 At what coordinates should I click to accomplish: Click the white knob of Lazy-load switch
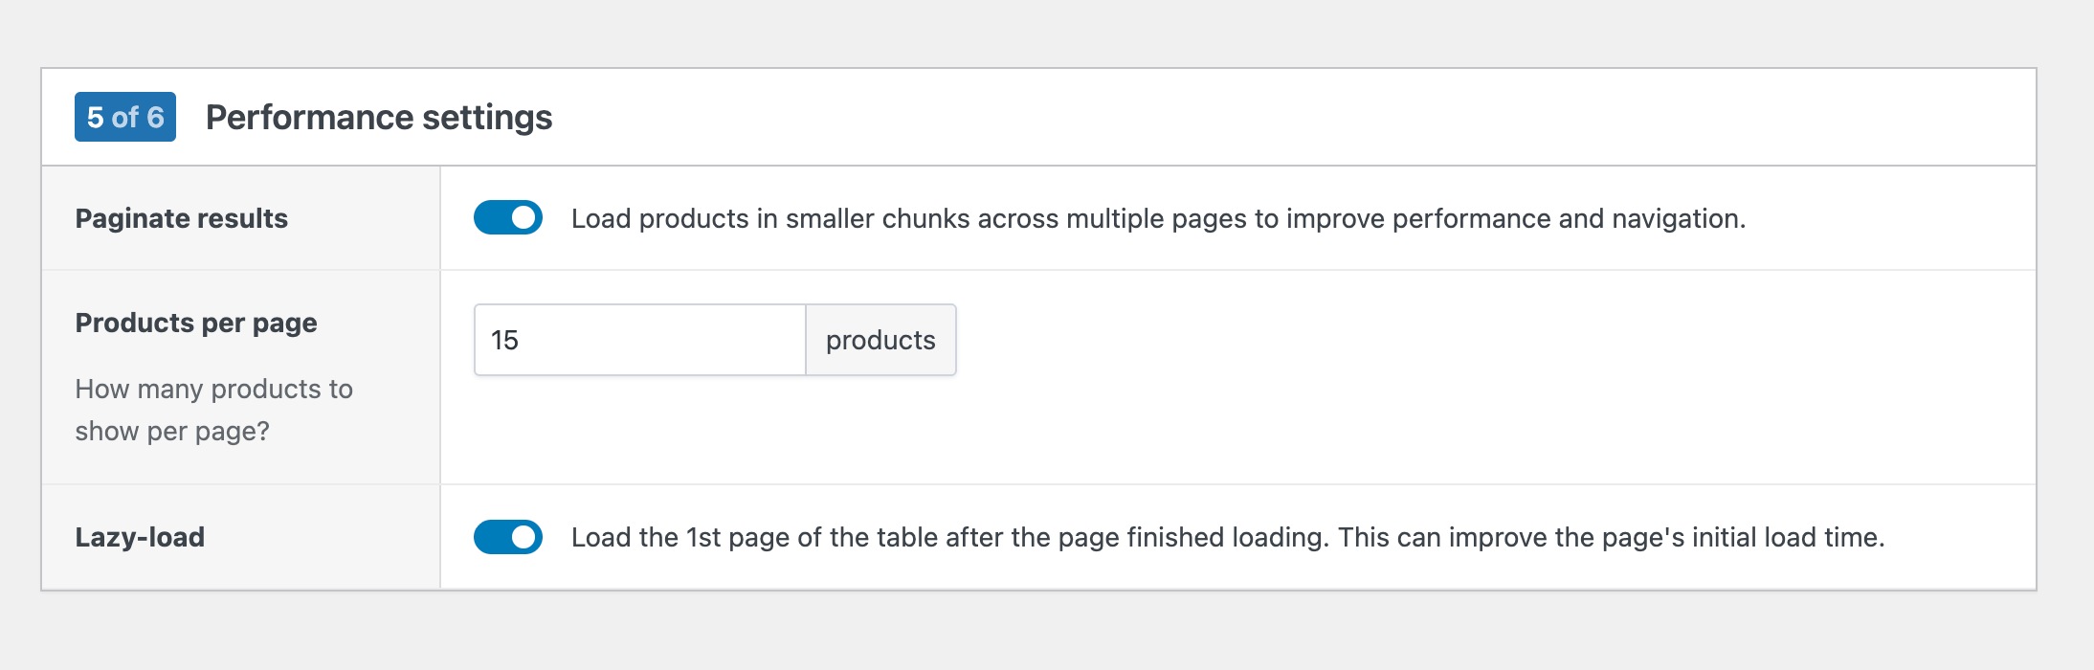(x=523, y=537)
